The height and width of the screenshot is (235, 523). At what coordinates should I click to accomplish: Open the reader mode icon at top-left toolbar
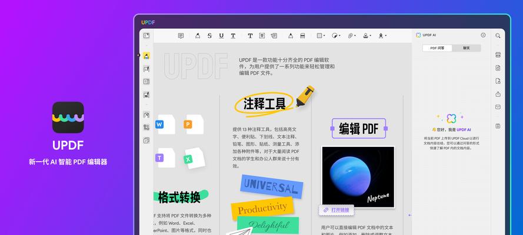click(146, 36)
